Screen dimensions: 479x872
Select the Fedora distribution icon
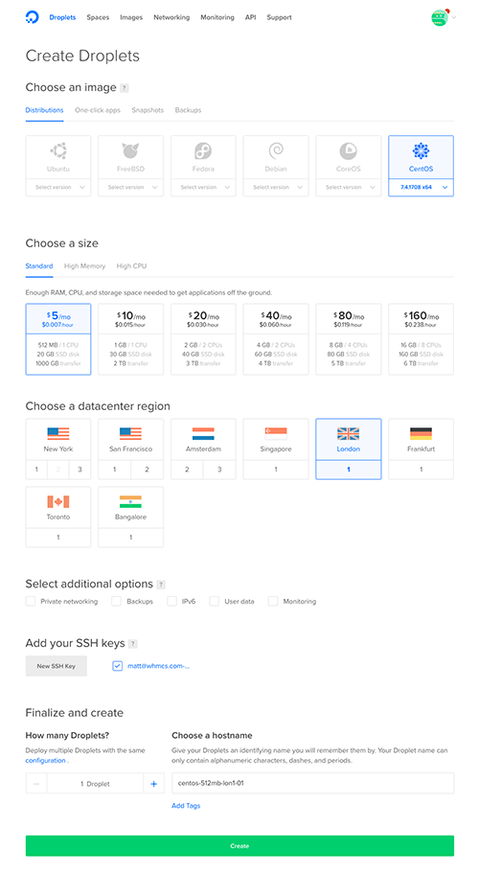pyautogui.click(x=203, y=150)
